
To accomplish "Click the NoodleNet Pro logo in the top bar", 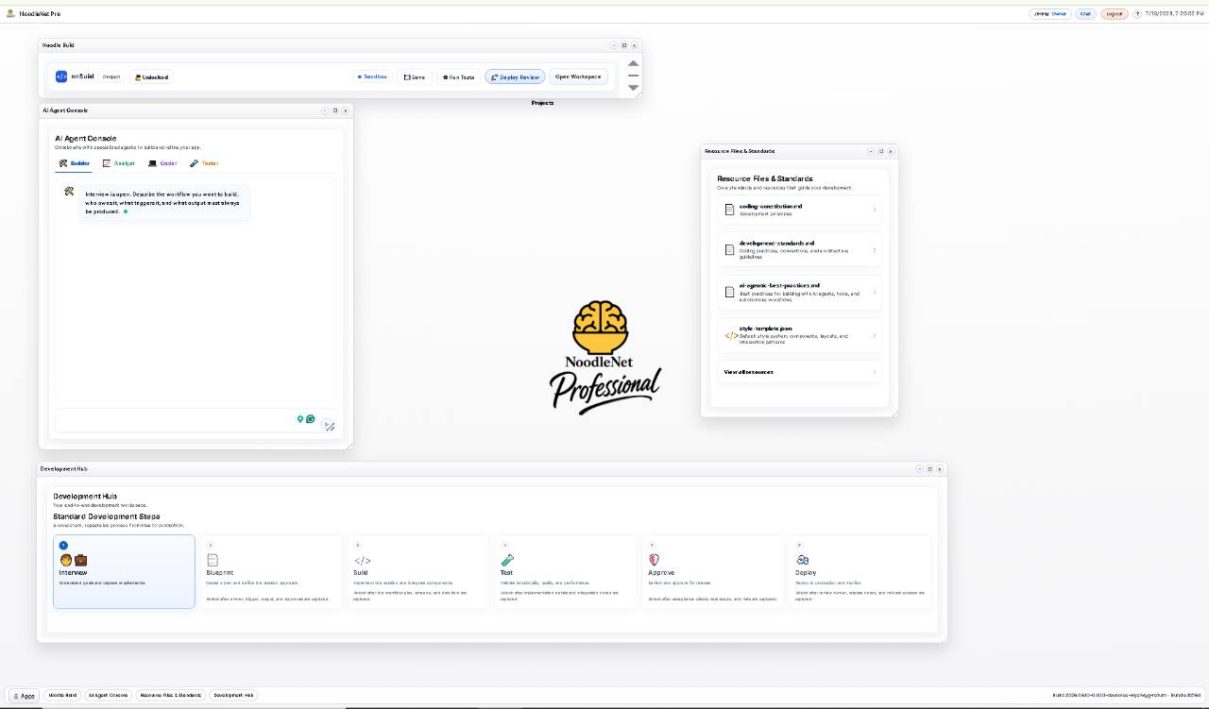I will click(x=11, y=13).
